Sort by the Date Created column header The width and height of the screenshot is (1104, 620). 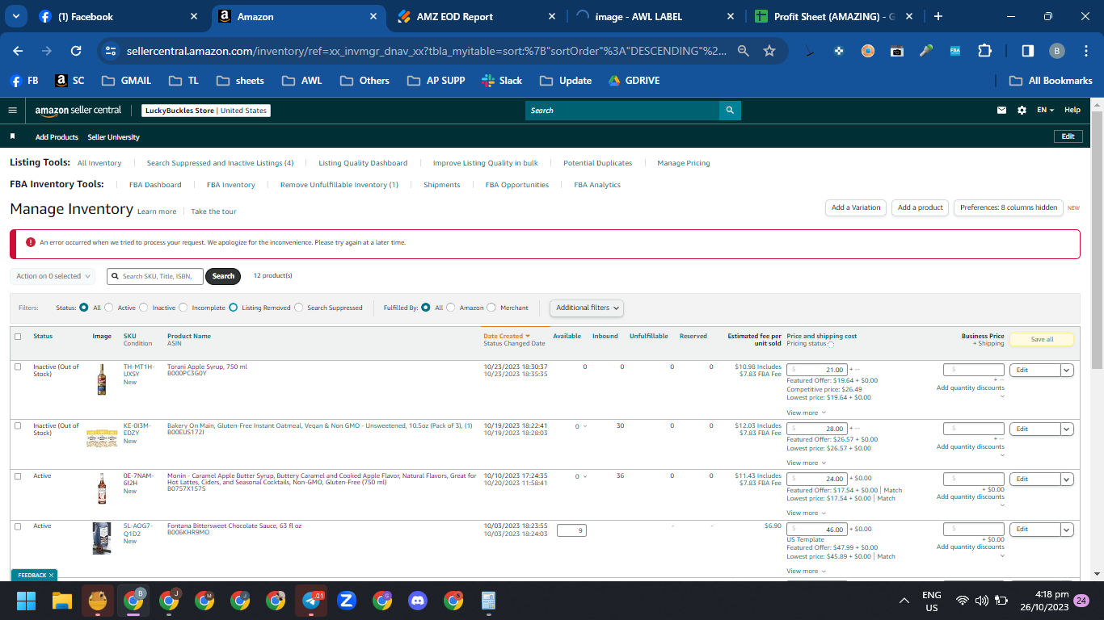tap(507, 336)
